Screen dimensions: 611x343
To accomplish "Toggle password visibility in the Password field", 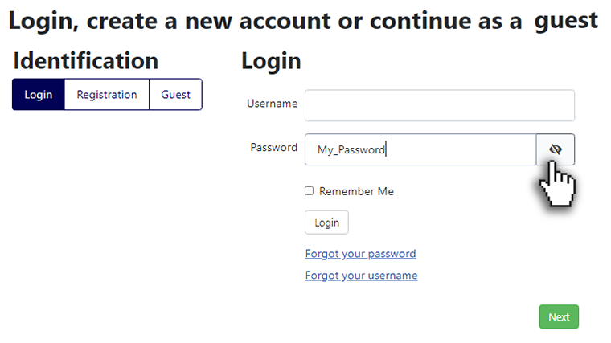I will (x=556, y=149).
